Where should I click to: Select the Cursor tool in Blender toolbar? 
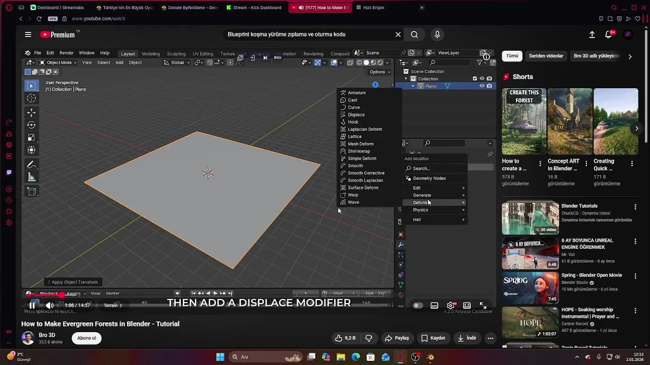31,98
